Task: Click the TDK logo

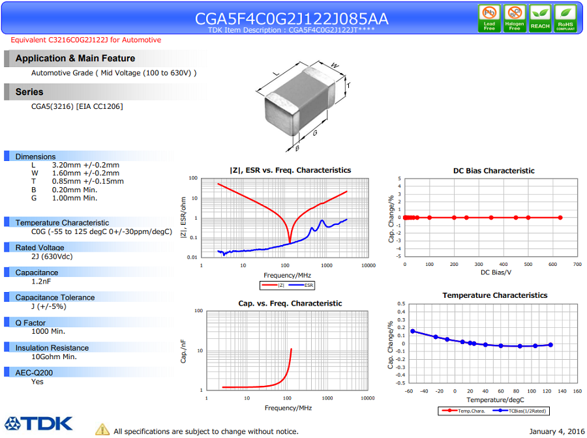Action: 38,424
